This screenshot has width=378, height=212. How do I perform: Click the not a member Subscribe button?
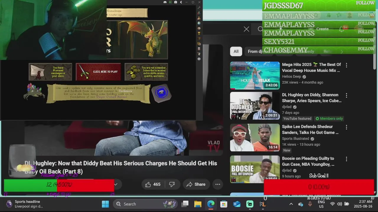click(146, 72)
